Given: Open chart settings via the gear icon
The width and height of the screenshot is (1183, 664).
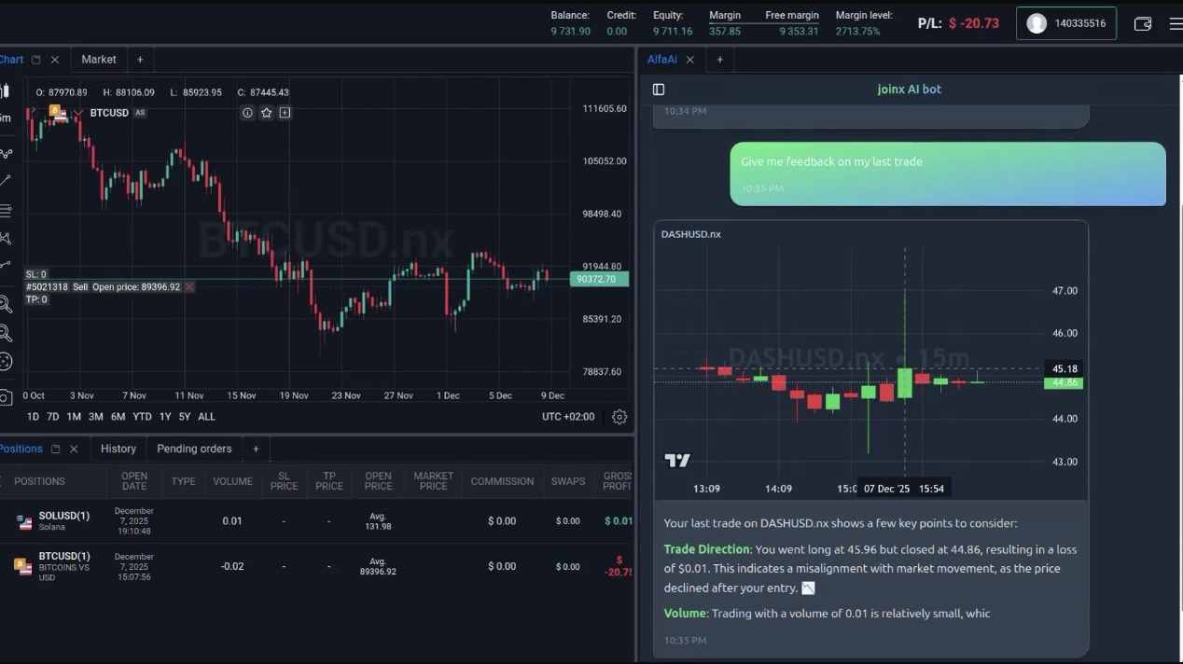Looking at the screenshot, I should tap(619, 417).
